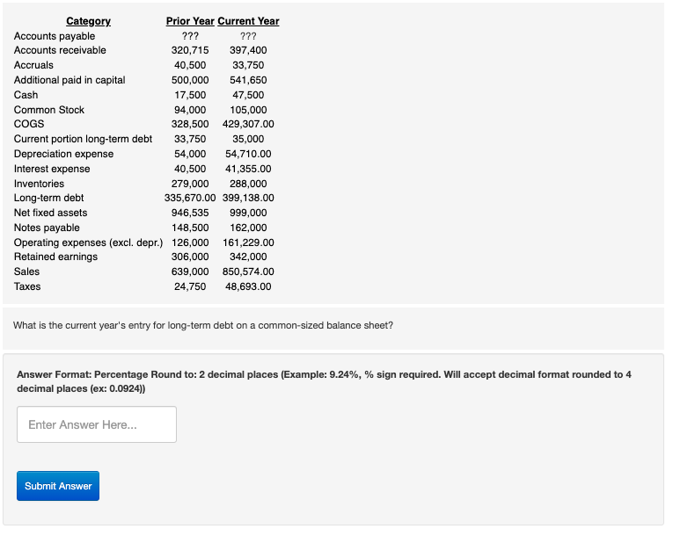Click the Sales row label
The width and height of the screenshot is (695, 536).
(26, 272)
